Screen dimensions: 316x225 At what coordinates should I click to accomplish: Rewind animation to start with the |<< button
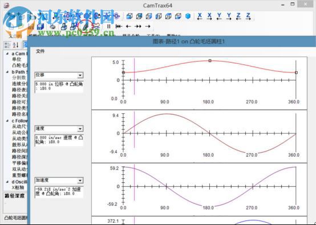119,26
